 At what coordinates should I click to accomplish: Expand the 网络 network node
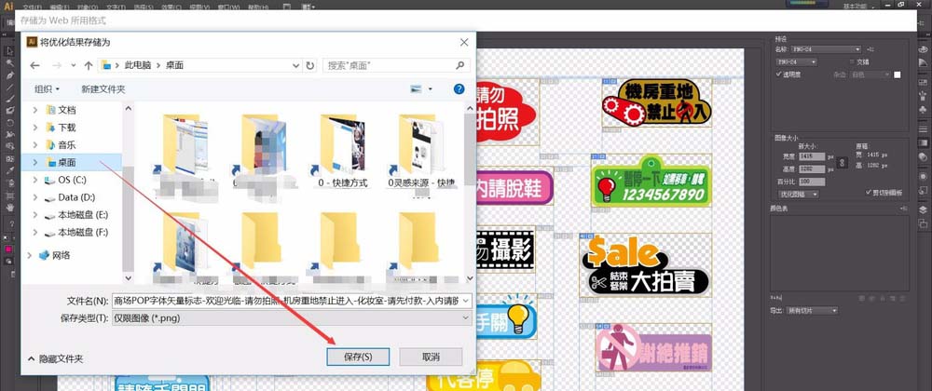click(x=30, y=255)
